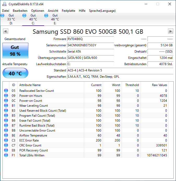This screenshot has width=176, height=181.
Task: Select drive E: tab at 46 °C
Action: (55, 19)
